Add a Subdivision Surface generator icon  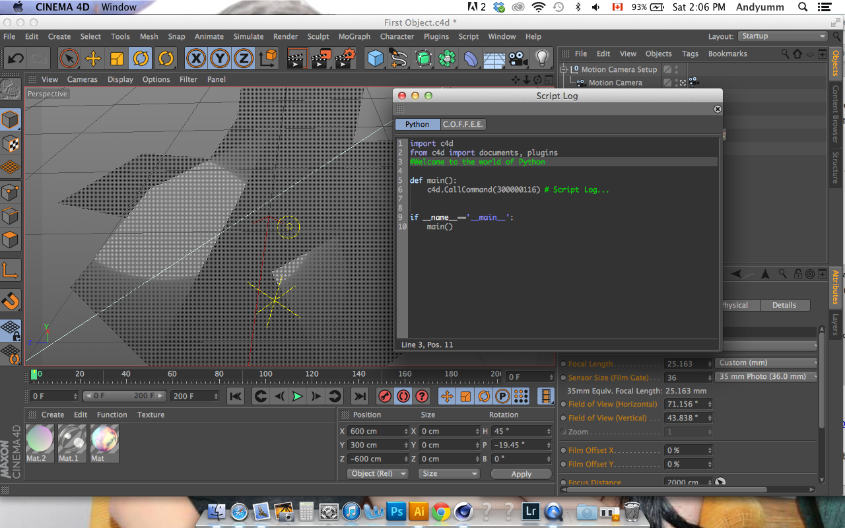[423, 58]
